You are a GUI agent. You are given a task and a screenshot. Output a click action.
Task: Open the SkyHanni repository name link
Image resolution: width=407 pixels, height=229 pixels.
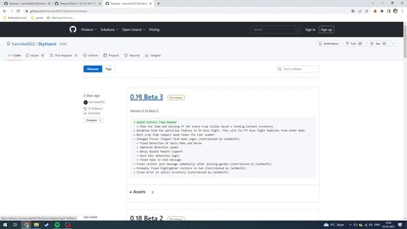(47, 44)
